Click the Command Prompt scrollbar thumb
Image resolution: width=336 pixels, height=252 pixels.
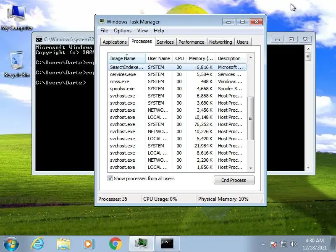(x=308, y=57)
